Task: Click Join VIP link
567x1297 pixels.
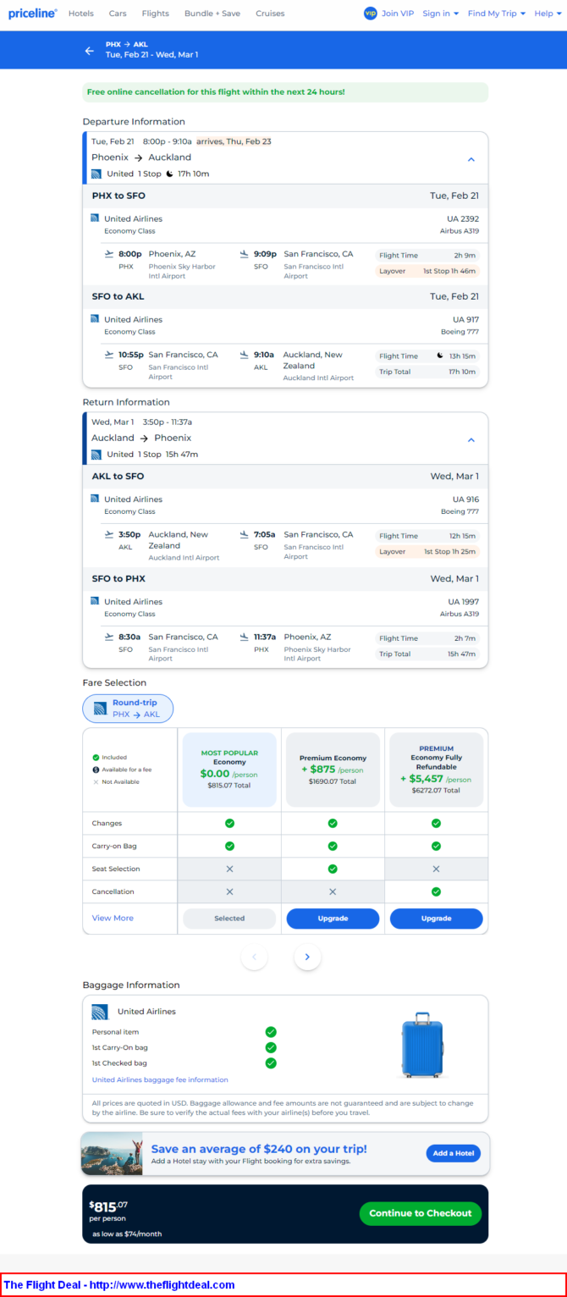Action: [x=398, y=14]
